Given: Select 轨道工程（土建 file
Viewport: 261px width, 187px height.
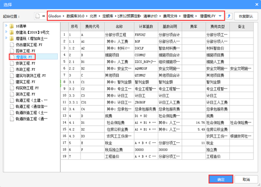Looking at the screenshot, I should [x=32, y=100].
